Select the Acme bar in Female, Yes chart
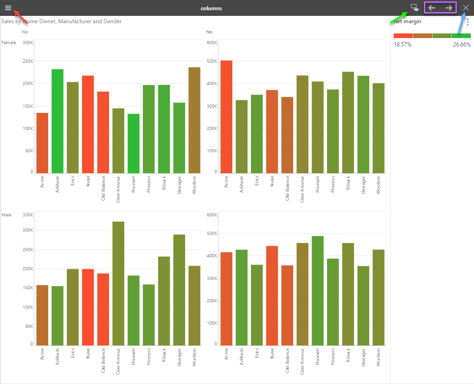Image resolution: width=474 pixels, height=384 pixels. (x=226, y=117)
